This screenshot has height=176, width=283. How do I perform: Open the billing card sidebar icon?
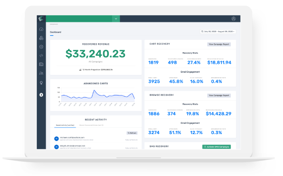click(41, 64)
